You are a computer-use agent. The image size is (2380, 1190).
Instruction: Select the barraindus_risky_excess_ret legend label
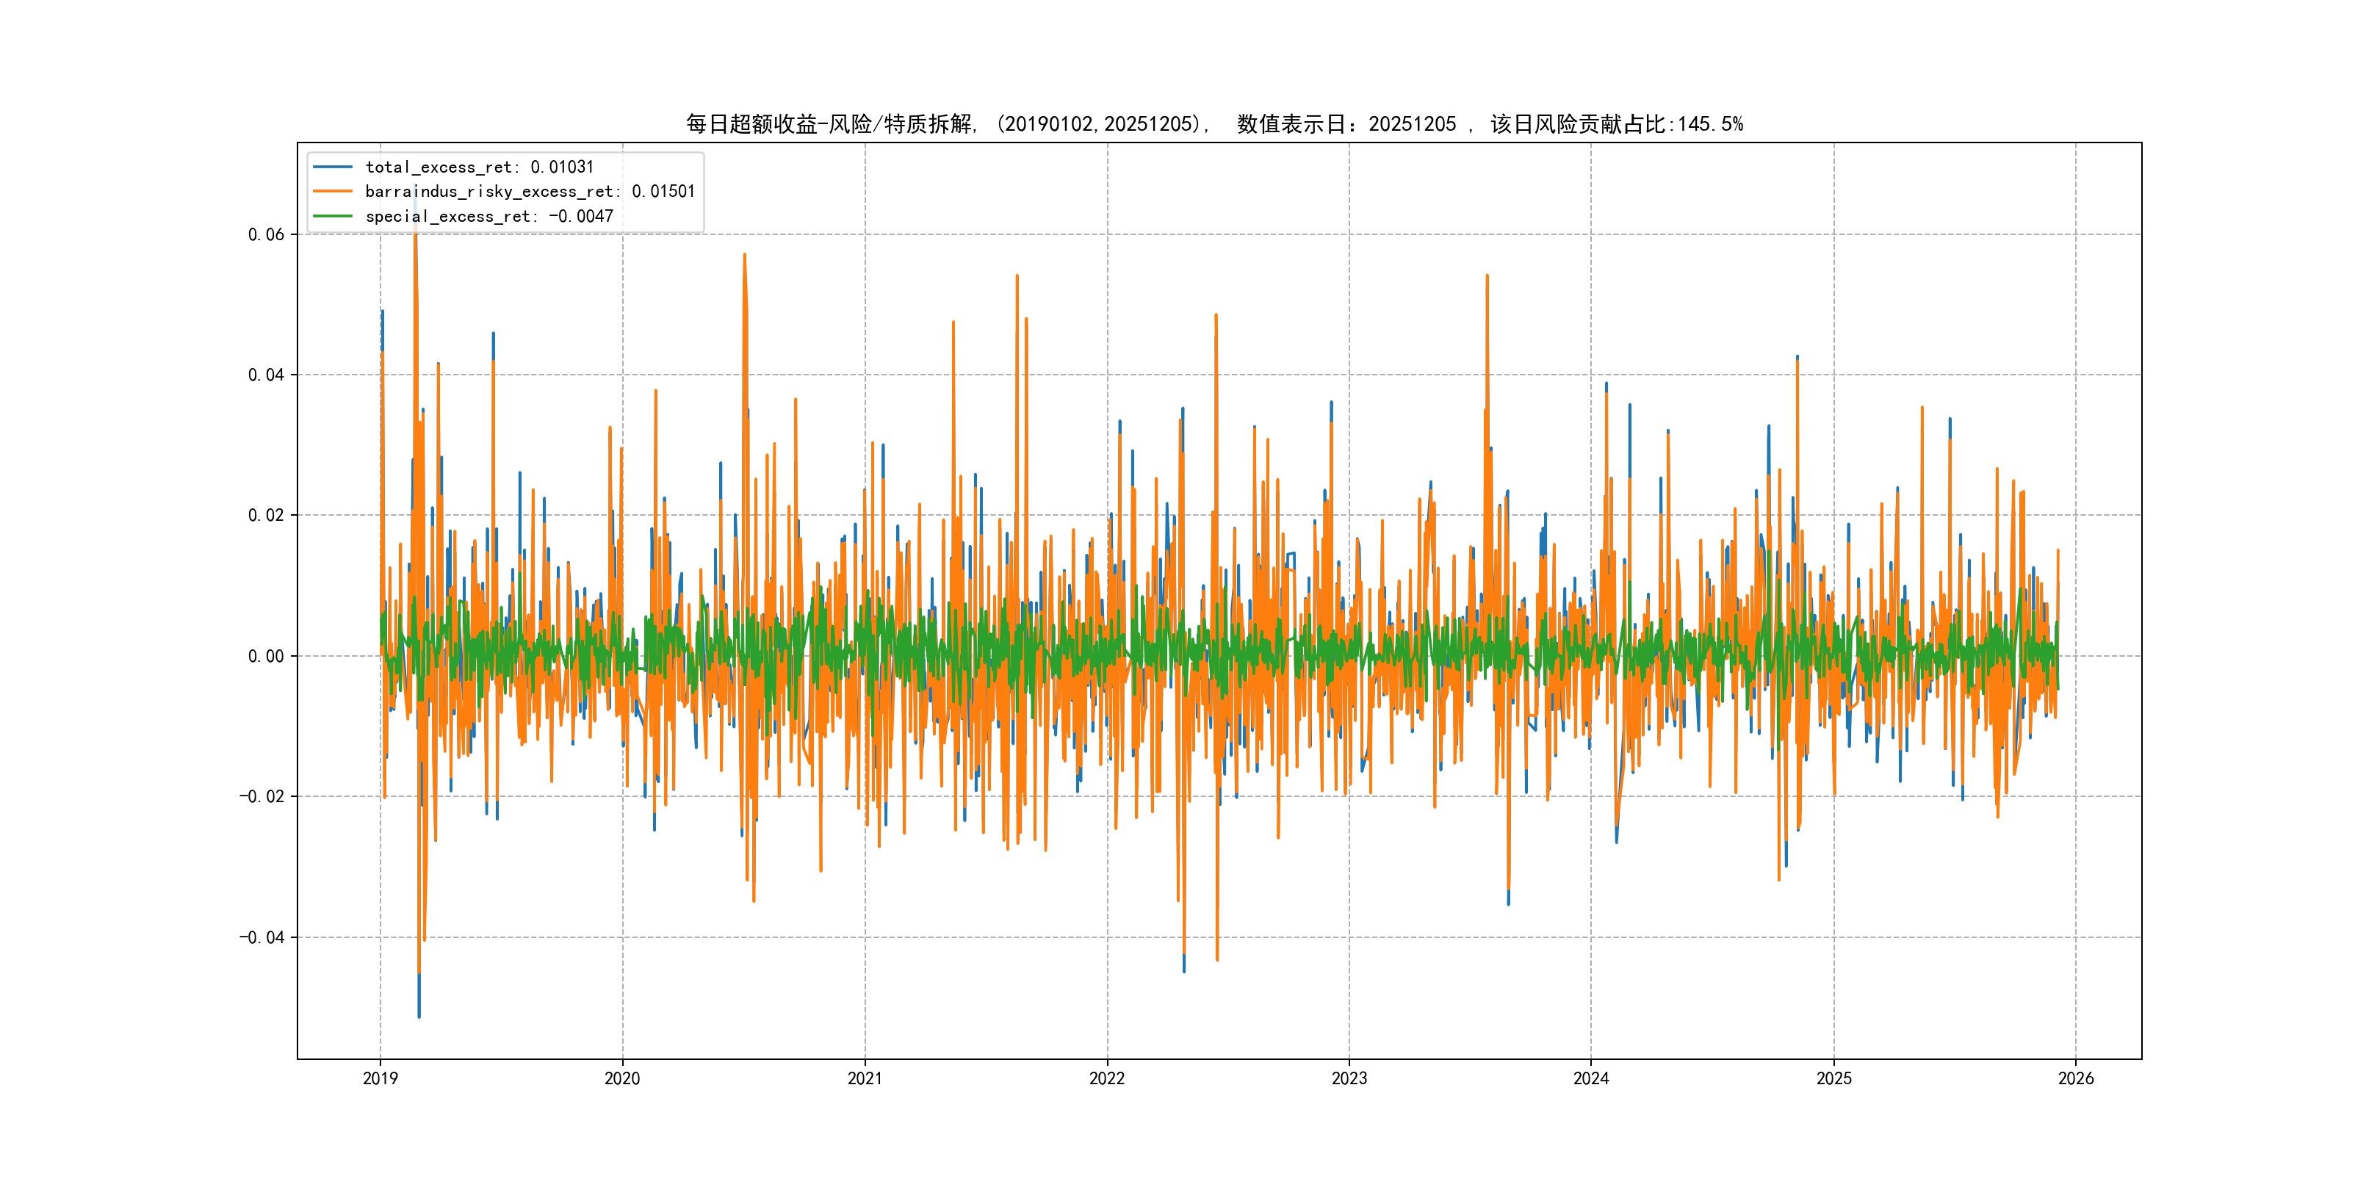(x=530, y=191)
